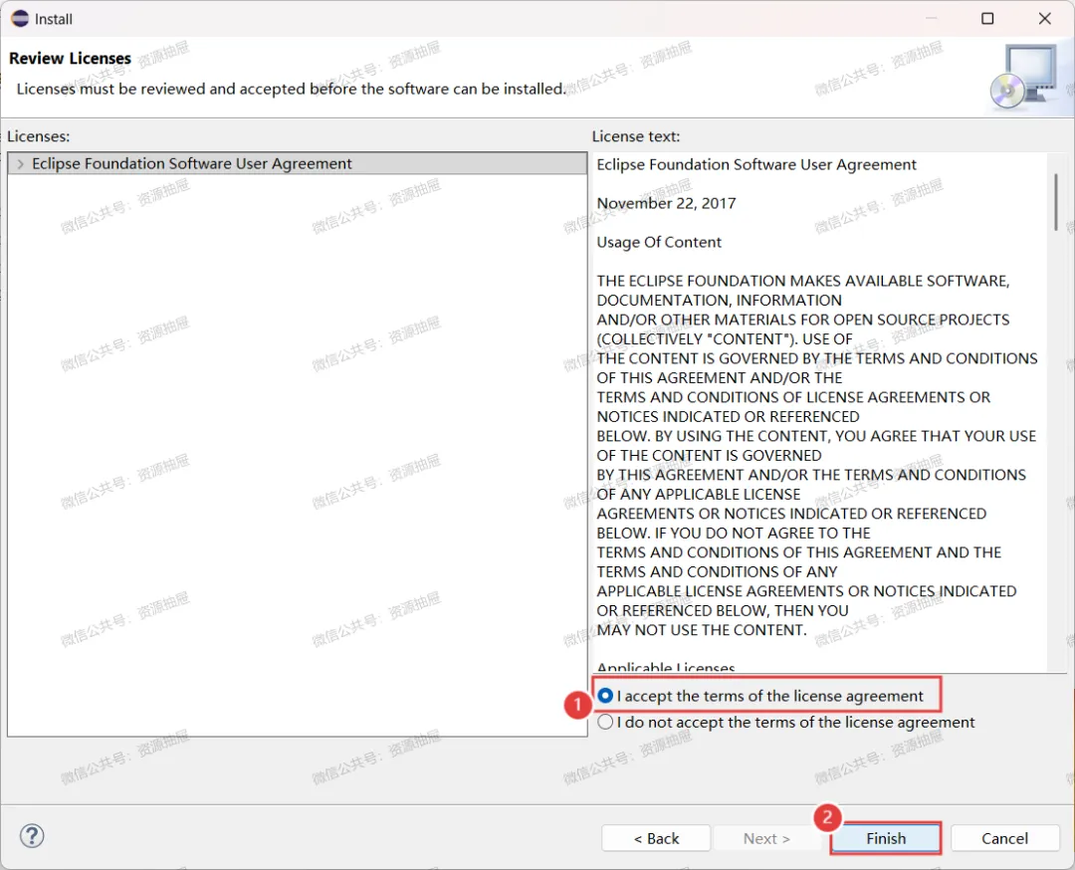Image resolution: width=1075 pixels, height=870 pixels.
Task: Click the License text title line
Action: coord(756,164)
